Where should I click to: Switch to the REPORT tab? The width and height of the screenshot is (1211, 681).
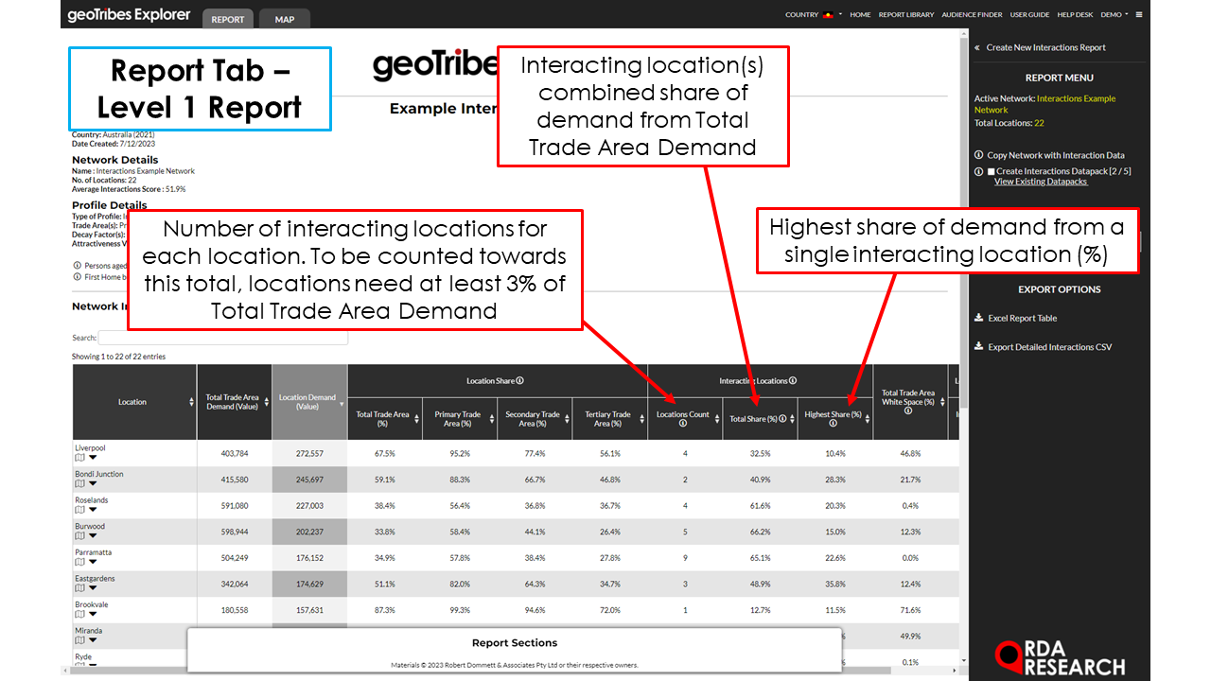[x=227, y=19]
